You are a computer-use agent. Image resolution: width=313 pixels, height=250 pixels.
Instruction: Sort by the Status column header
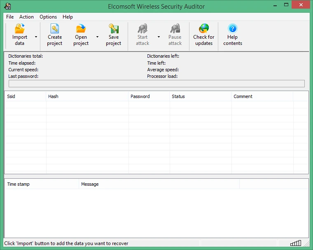(201, 96)
